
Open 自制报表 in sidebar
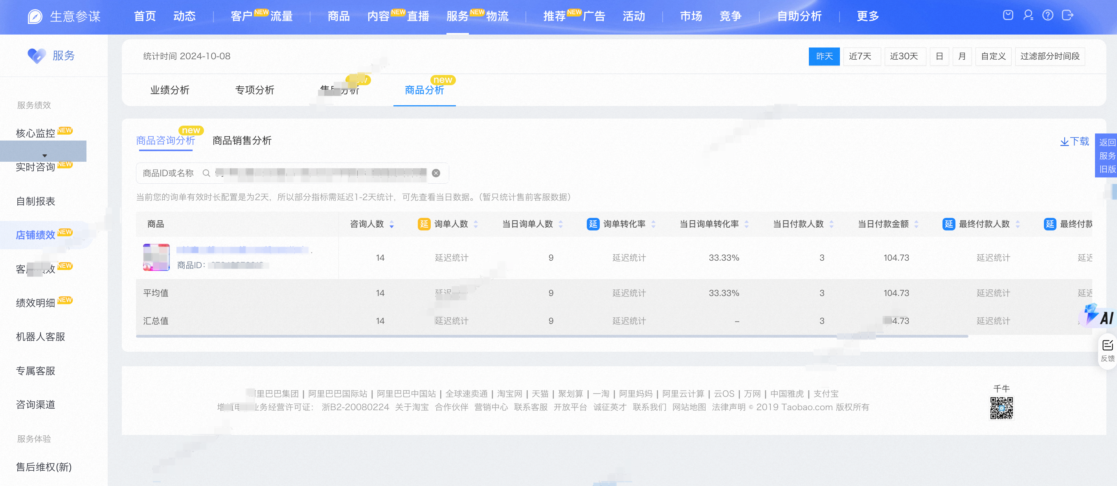[x=35, y=201]
